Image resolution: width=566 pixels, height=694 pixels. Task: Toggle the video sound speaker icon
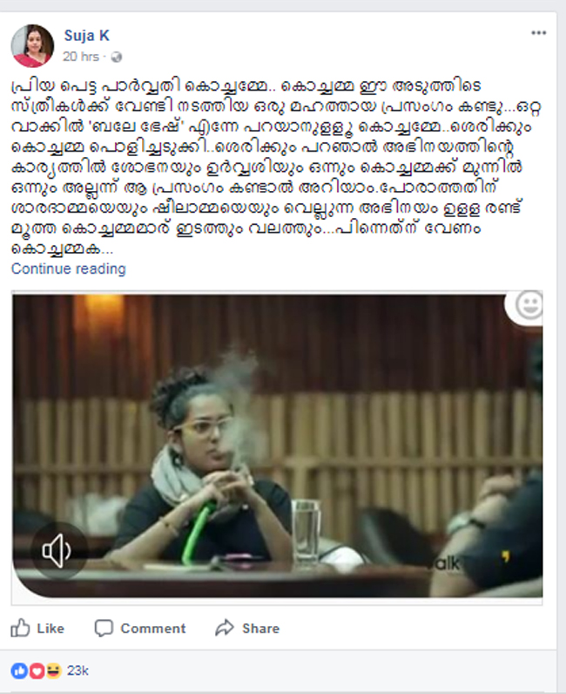pyautogui.click(x=56, y=551)
